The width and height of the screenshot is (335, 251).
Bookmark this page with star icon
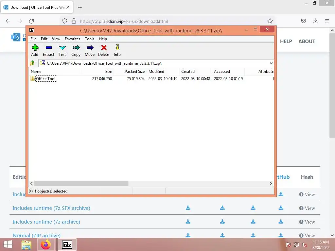[270, 21]
